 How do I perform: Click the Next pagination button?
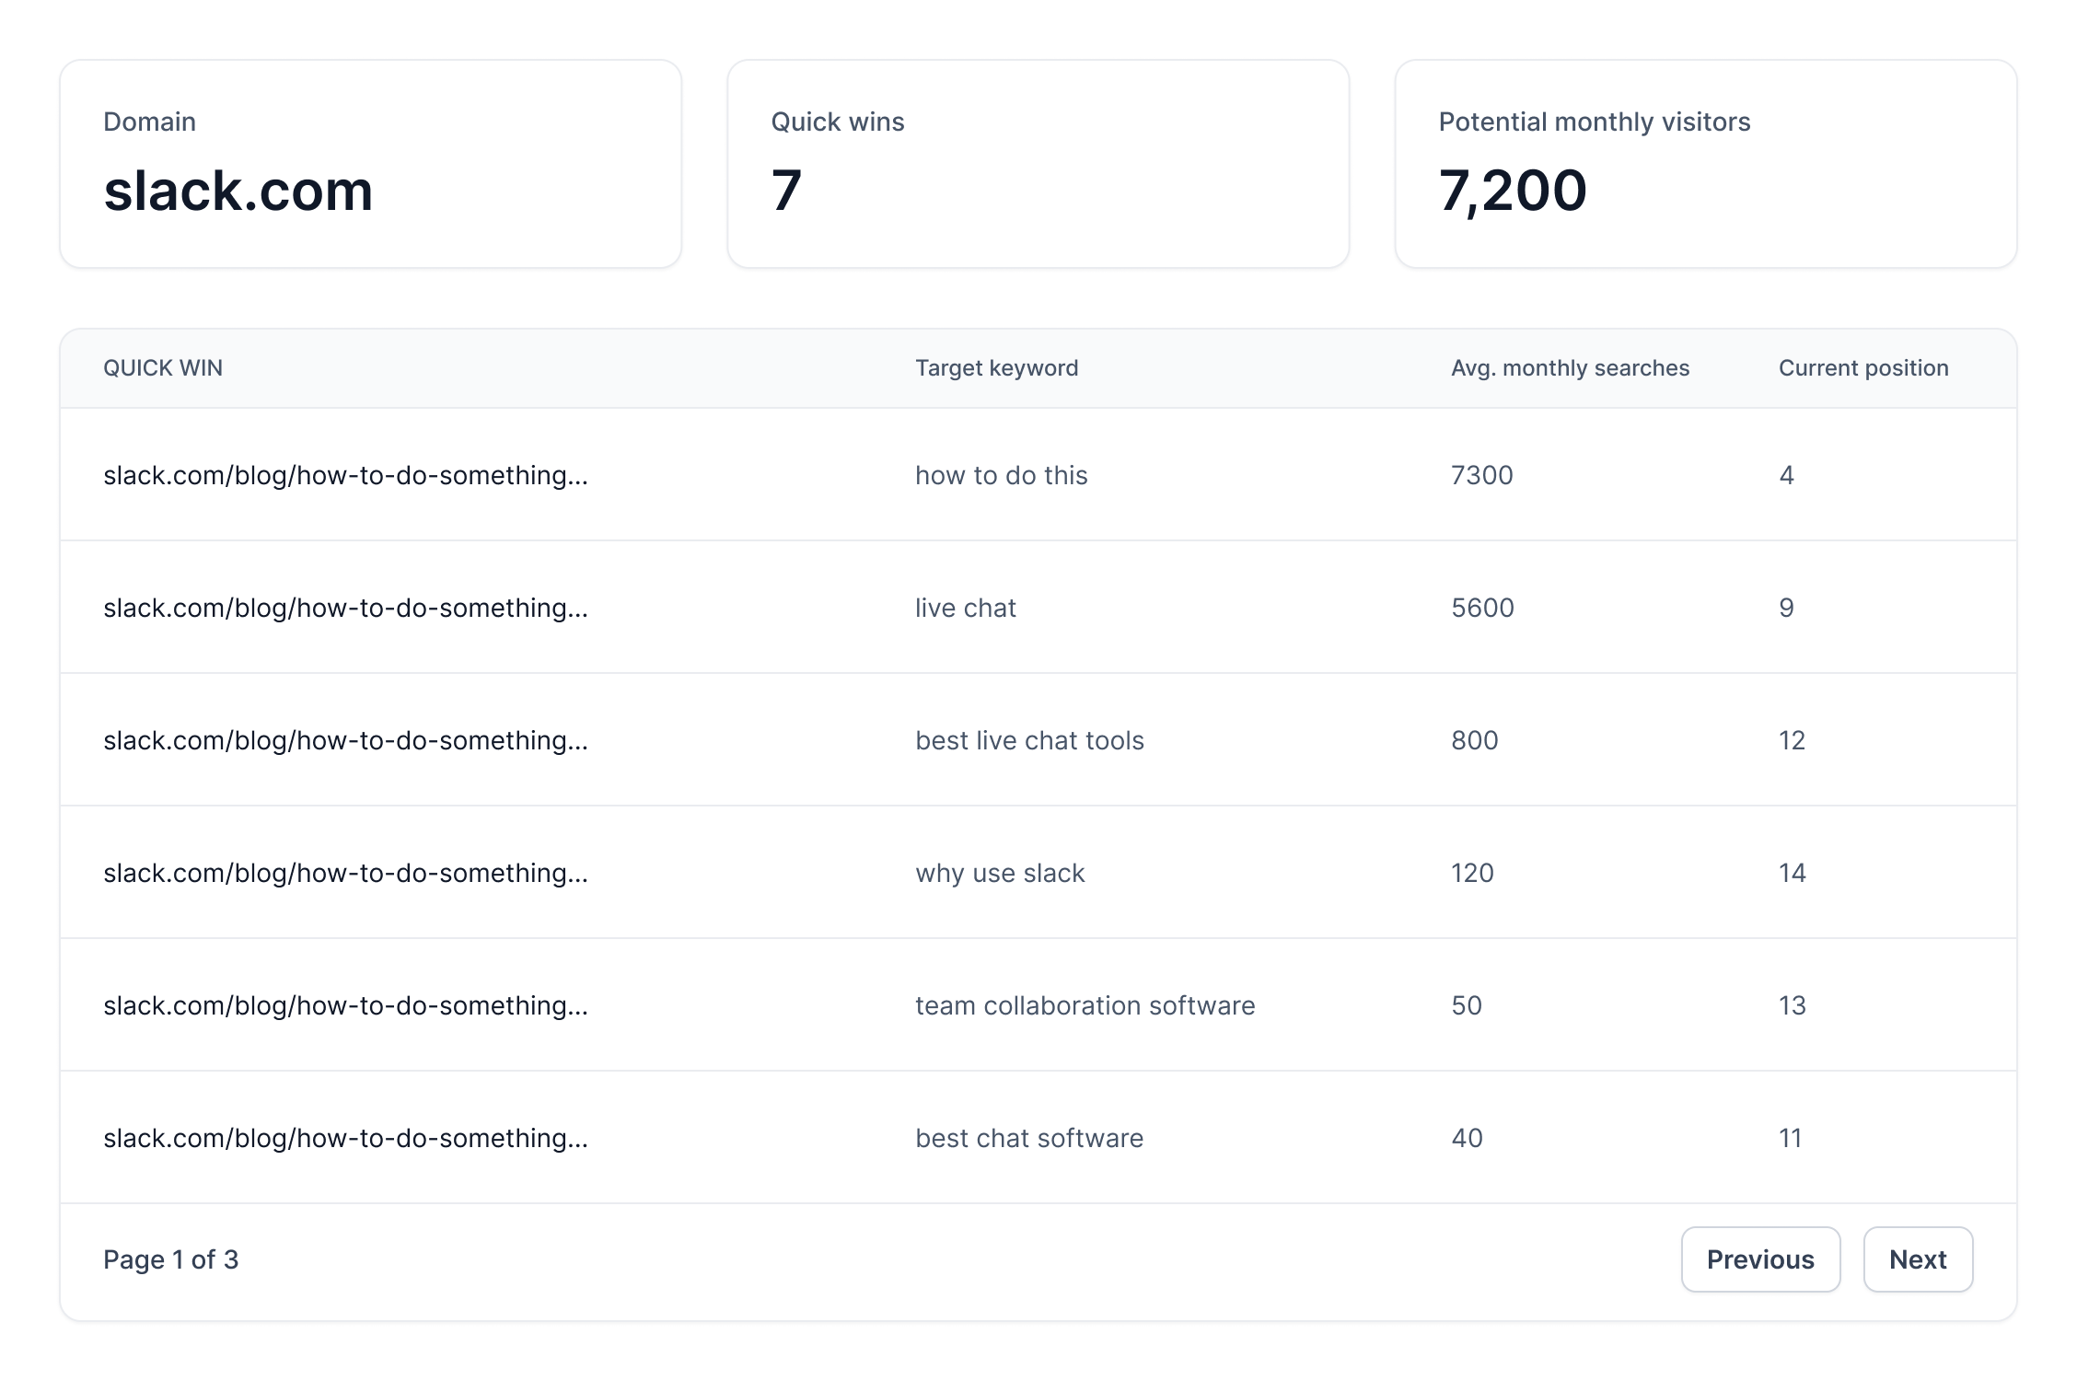(x=1917, y=1259)
